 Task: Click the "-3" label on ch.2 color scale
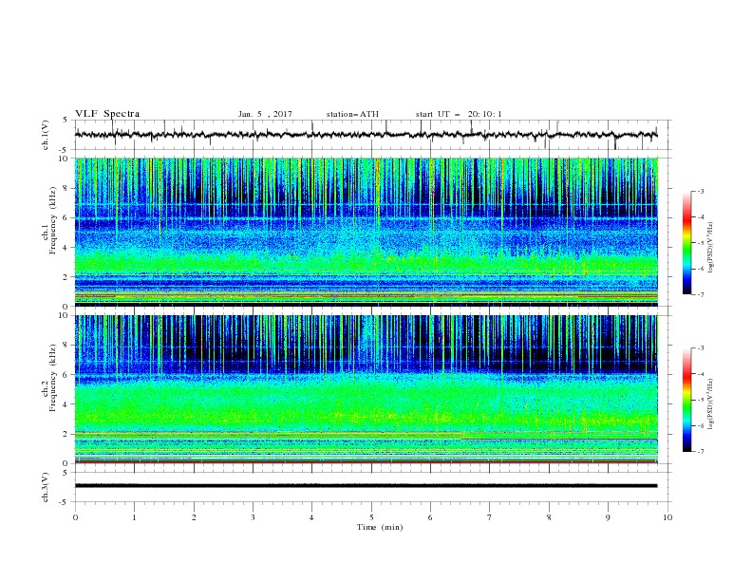coord(701,348)
